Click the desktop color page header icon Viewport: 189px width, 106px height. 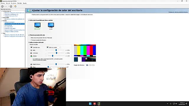pyautogui.click(x=29, y=11)
